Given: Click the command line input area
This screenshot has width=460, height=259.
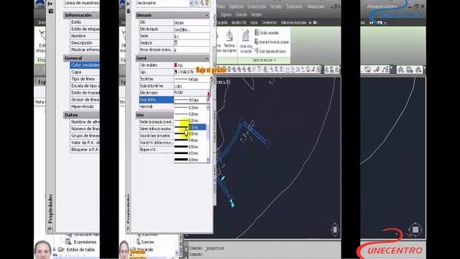Looking at the screenshot, I should tap(264, 254).
